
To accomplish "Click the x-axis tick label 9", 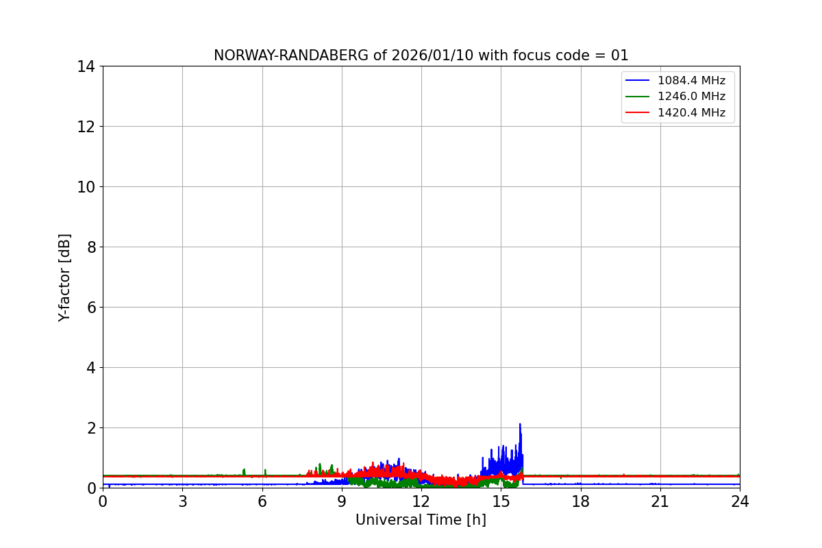I will coord(342,501).
